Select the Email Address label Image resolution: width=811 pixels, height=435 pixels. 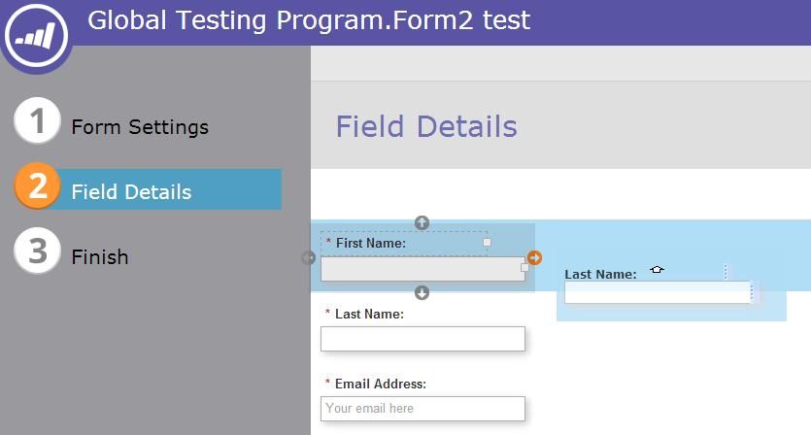point(381,384)
